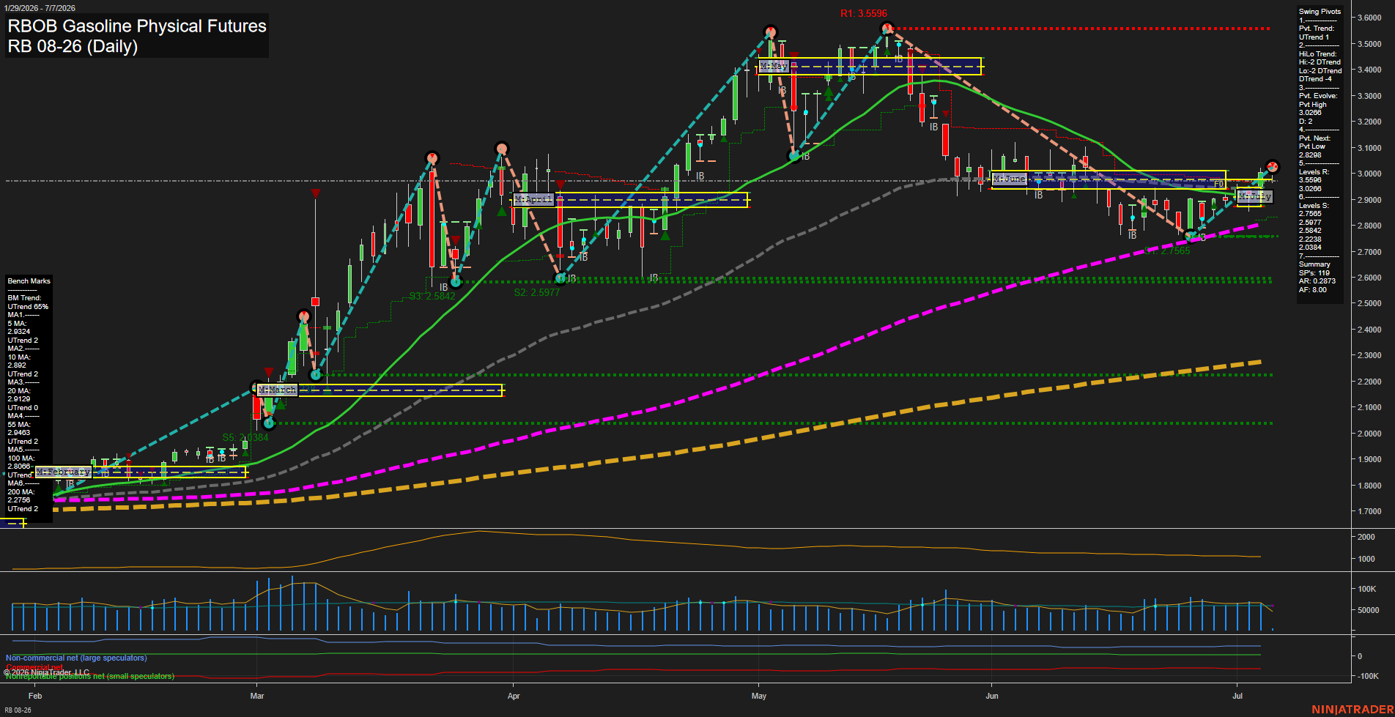The height and width of the screenshot is (717, 1395).
Task: Select the 'R1: 3.5596' resistance label
Action: click(863, 14)
